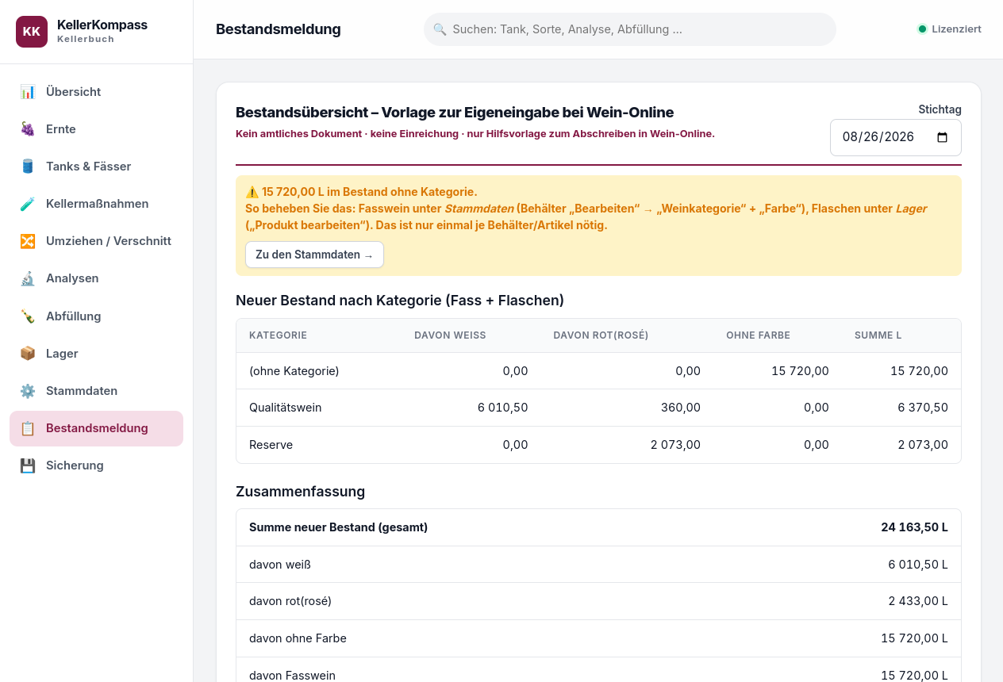Image resolution: width=1003 pixels, height=682 pixels.
Task: Click the bottle icon for Abfüllung
Action: pos(28,316)
